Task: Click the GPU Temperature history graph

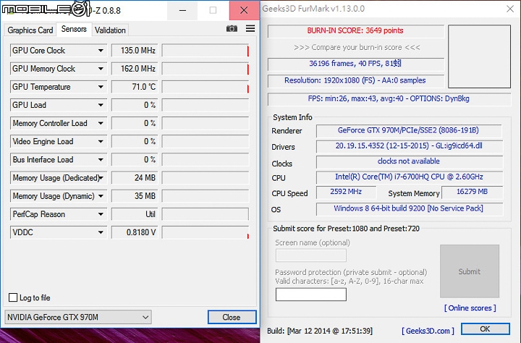Action: [x=206, y=87]
